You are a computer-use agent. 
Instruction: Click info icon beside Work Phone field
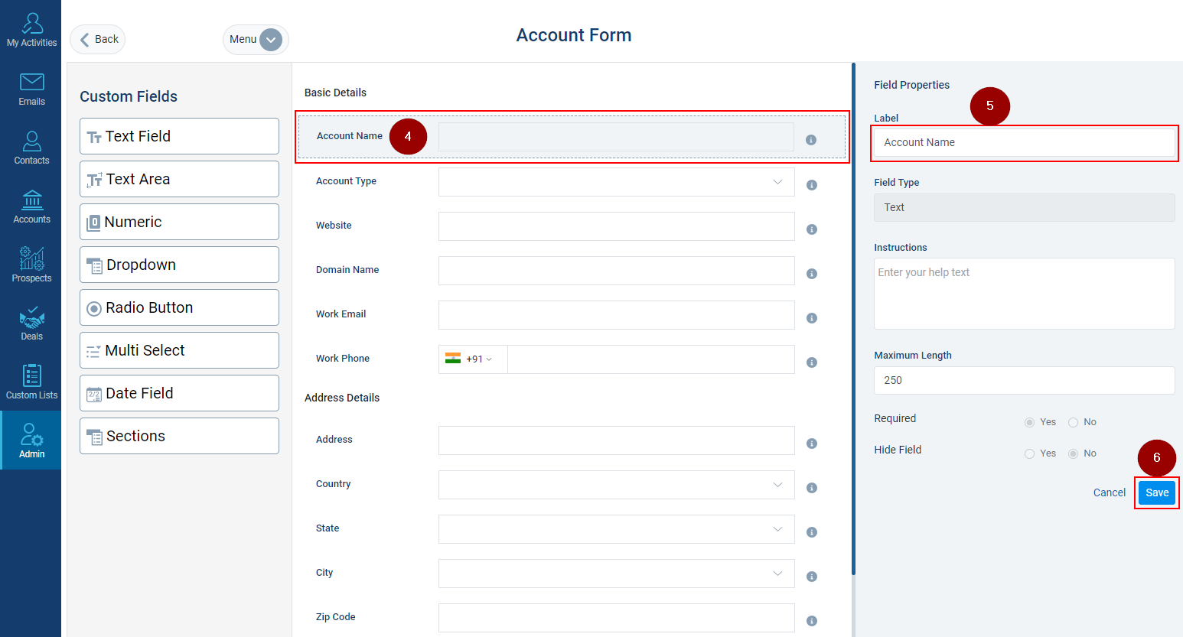click(x=812, y=362)
